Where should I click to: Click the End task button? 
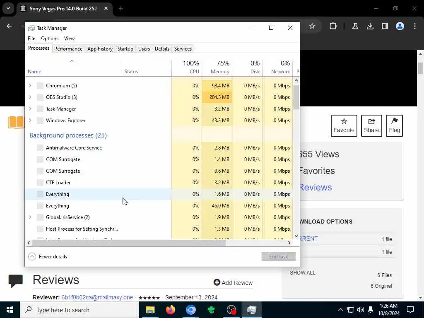tap(279, 257)
